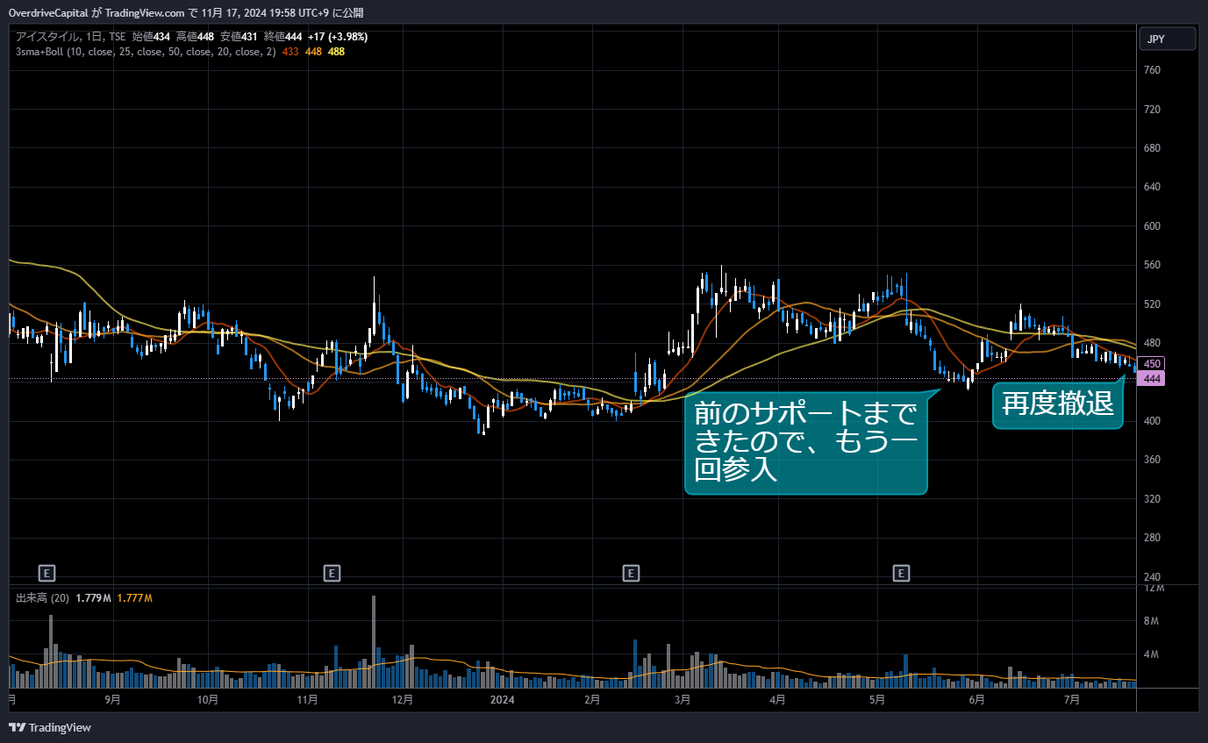
Task: Click the TradingView logo at bottom left
Action: coord(50,727)
